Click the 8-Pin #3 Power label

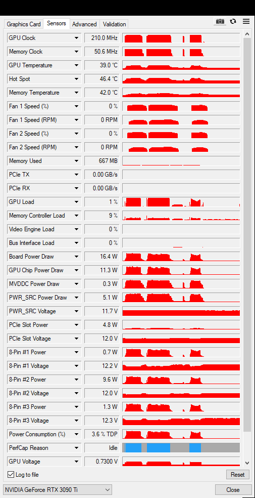[28, 407]
